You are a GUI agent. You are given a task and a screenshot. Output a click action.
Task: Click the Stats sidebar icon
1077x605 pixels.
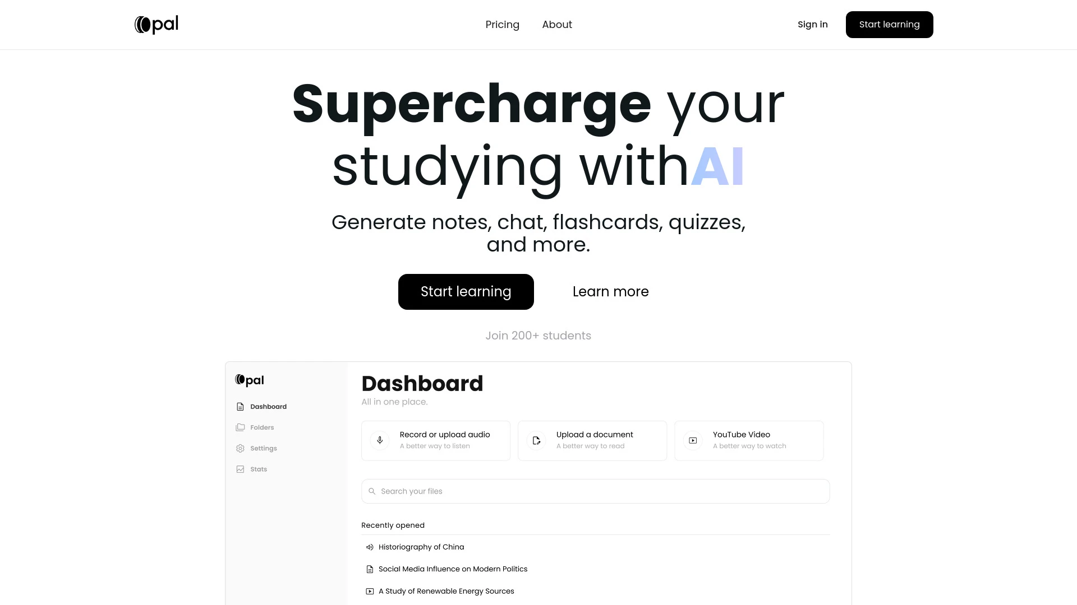pos(240,469)
